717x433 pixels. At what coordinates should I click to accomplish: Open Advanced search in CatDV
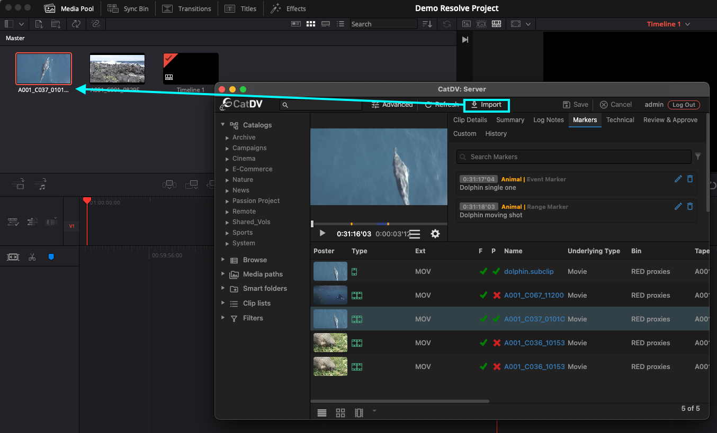392,105
